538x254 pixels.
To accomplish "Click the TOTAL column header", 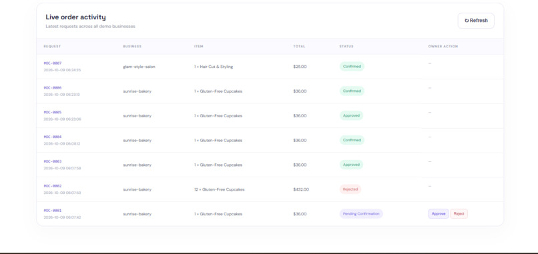I will [x=299, y=47].
